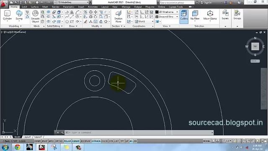Screen dimensions: 268x151
Task: Open the Unsaved View dropdown
Action: pyautogui.click(x=167, y=17)
